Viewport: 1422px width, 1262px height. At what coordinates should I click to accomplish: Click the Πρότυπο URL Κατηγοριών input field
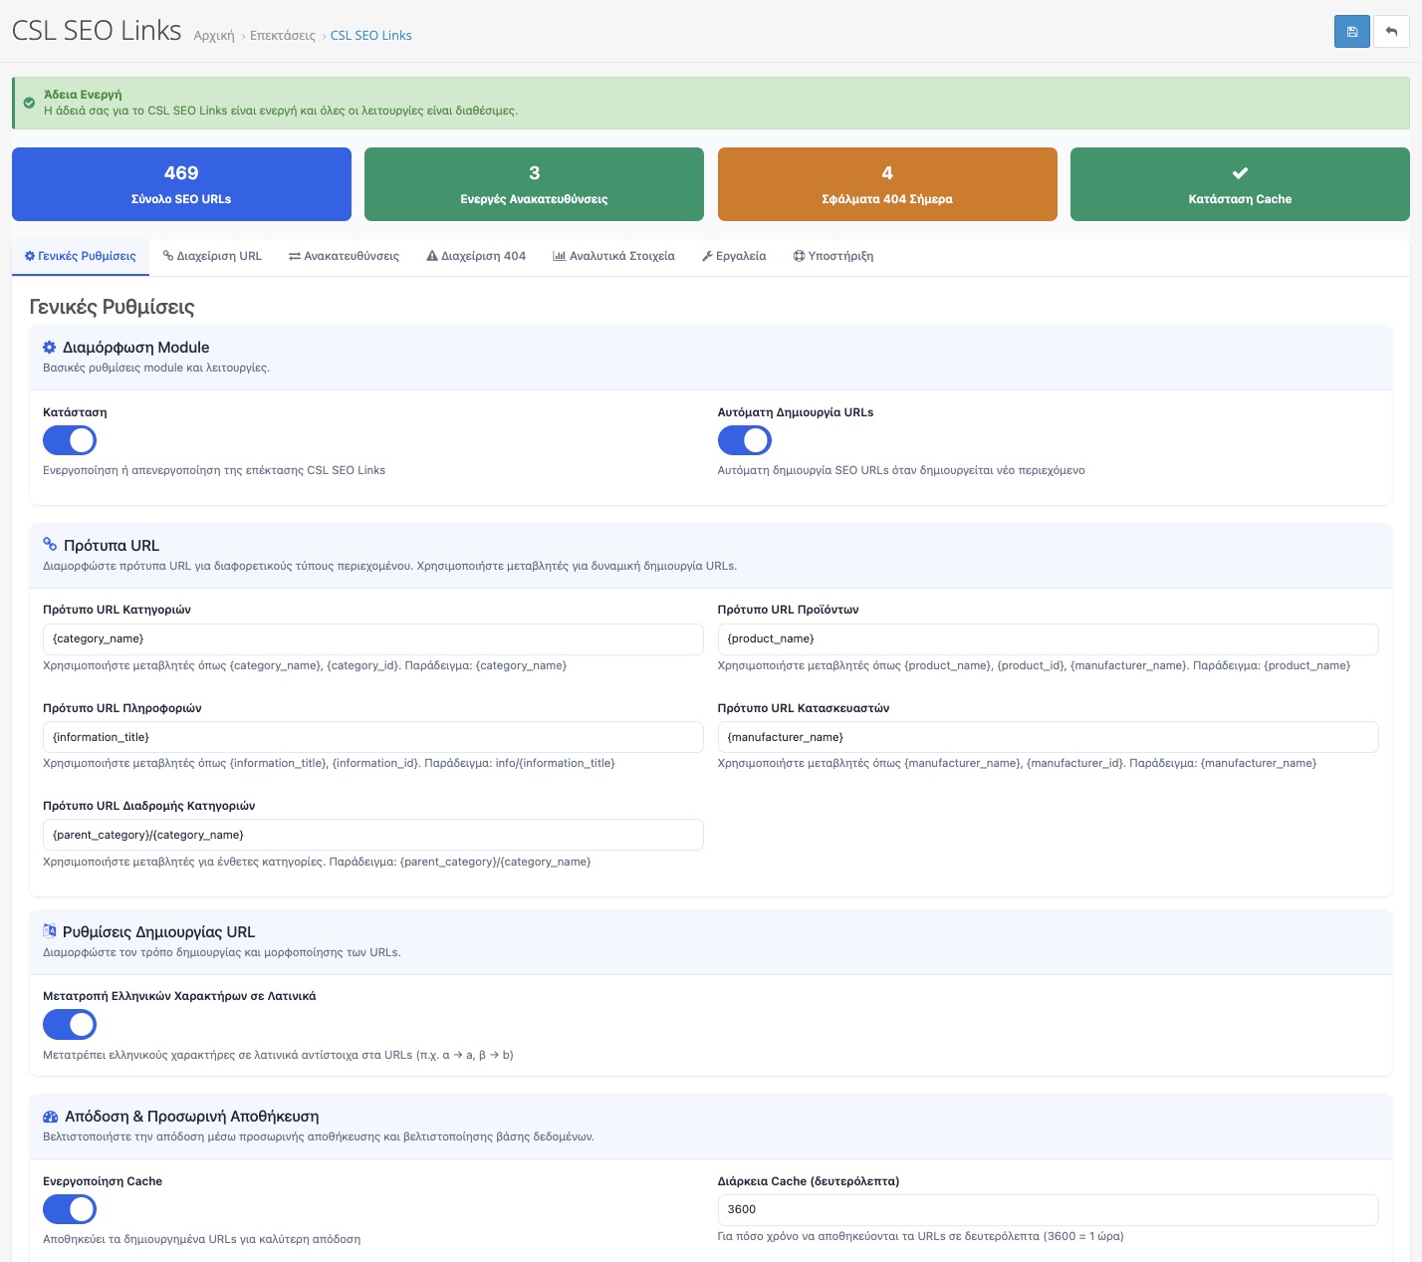(x=373, y=639)
